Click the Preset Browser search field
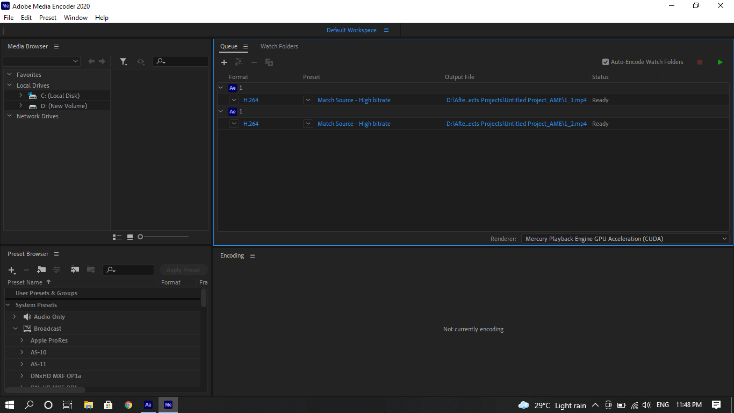734x413 pixels. tap(128, 270)
